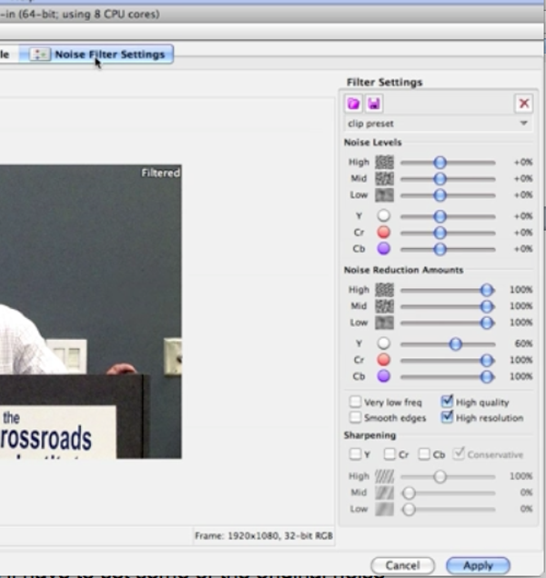The width and height of the screenshot is (546, 578).
Task: Switch to Noise Filter Settings tab
Action: point(96,55)
